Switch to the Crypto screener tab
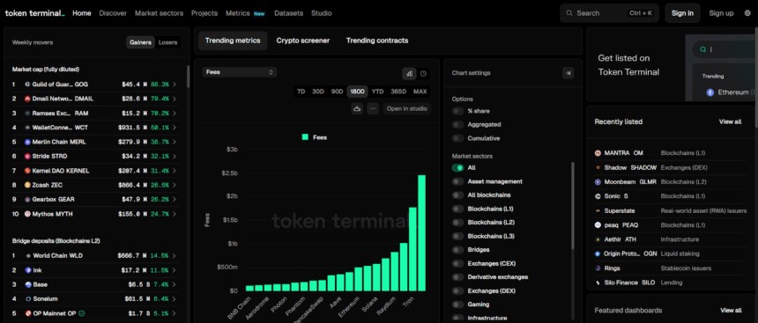 coord(303,40)
